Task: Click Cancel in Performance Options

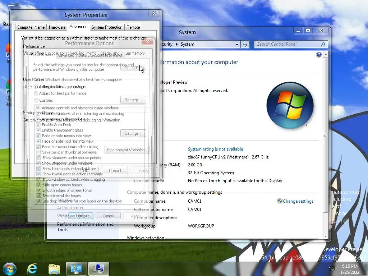Action: (x=108, y=216)
